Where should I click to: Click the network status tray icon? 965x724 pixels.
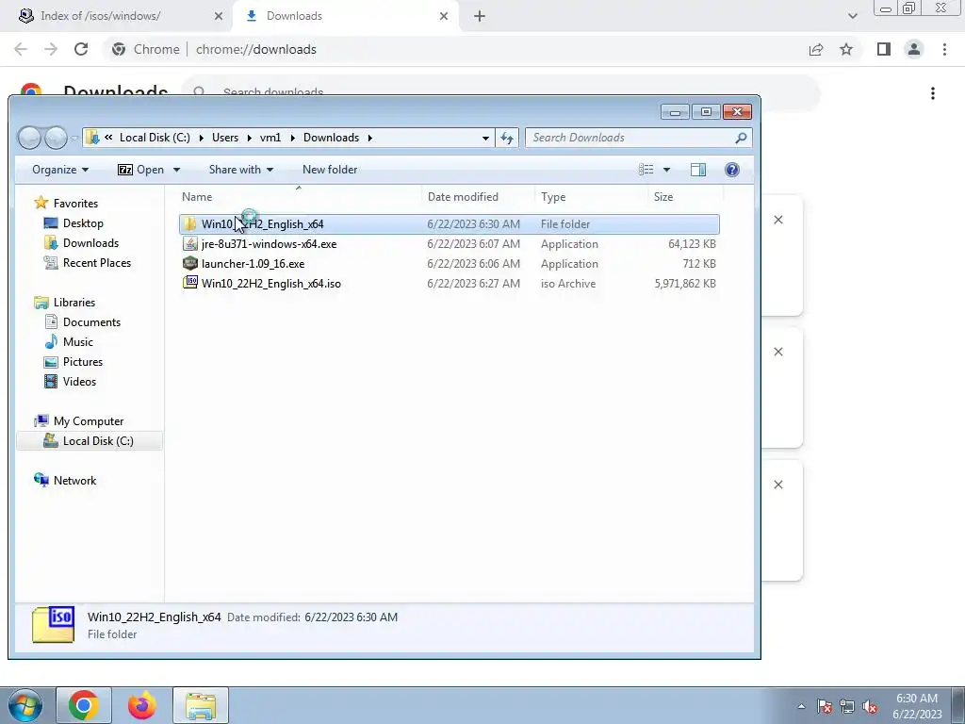[x=847, y=706]
